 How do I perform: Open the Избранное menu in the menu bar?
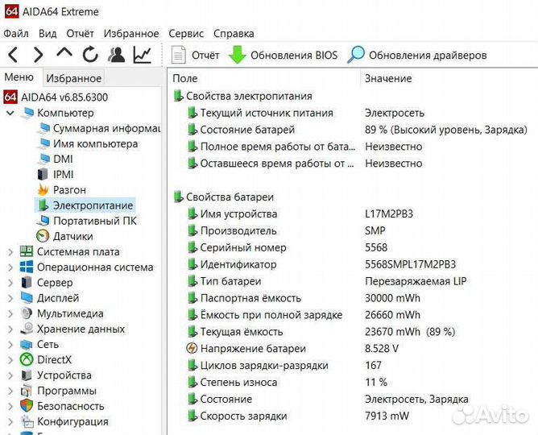[x=131, y=34]
